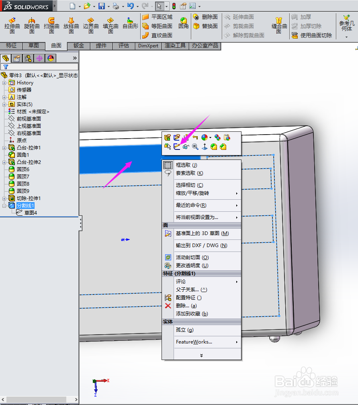Select the 填充曲面 filled surface tool

click(110, 26)
